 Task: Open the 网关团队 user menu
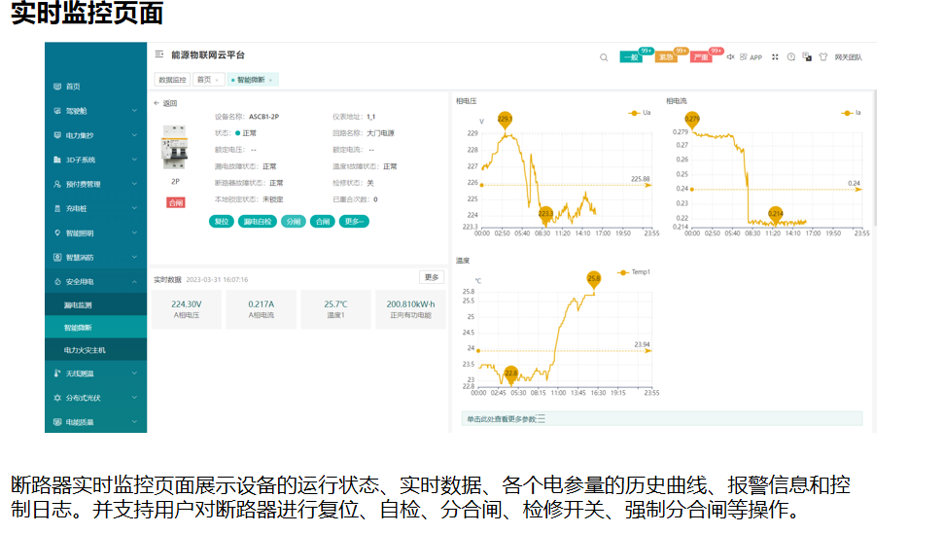click(848, 57)
